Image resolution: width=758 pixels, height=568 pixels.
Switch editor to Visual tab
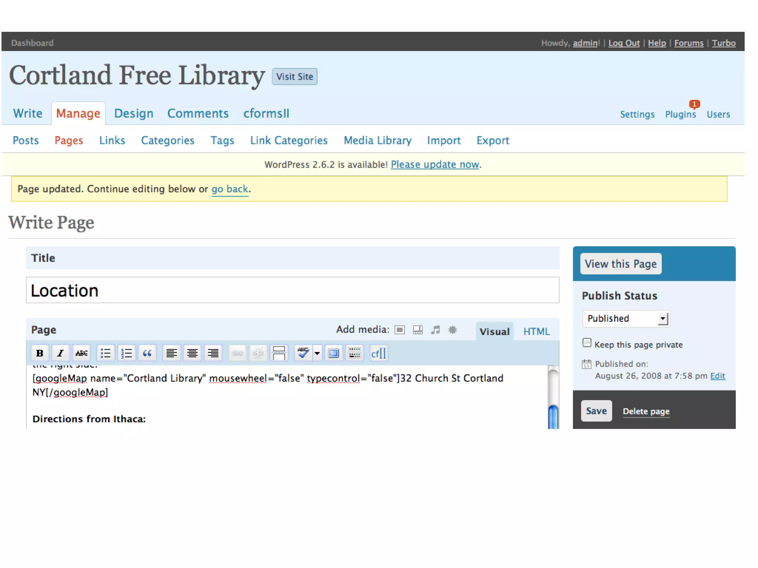(x=494, y=331)
